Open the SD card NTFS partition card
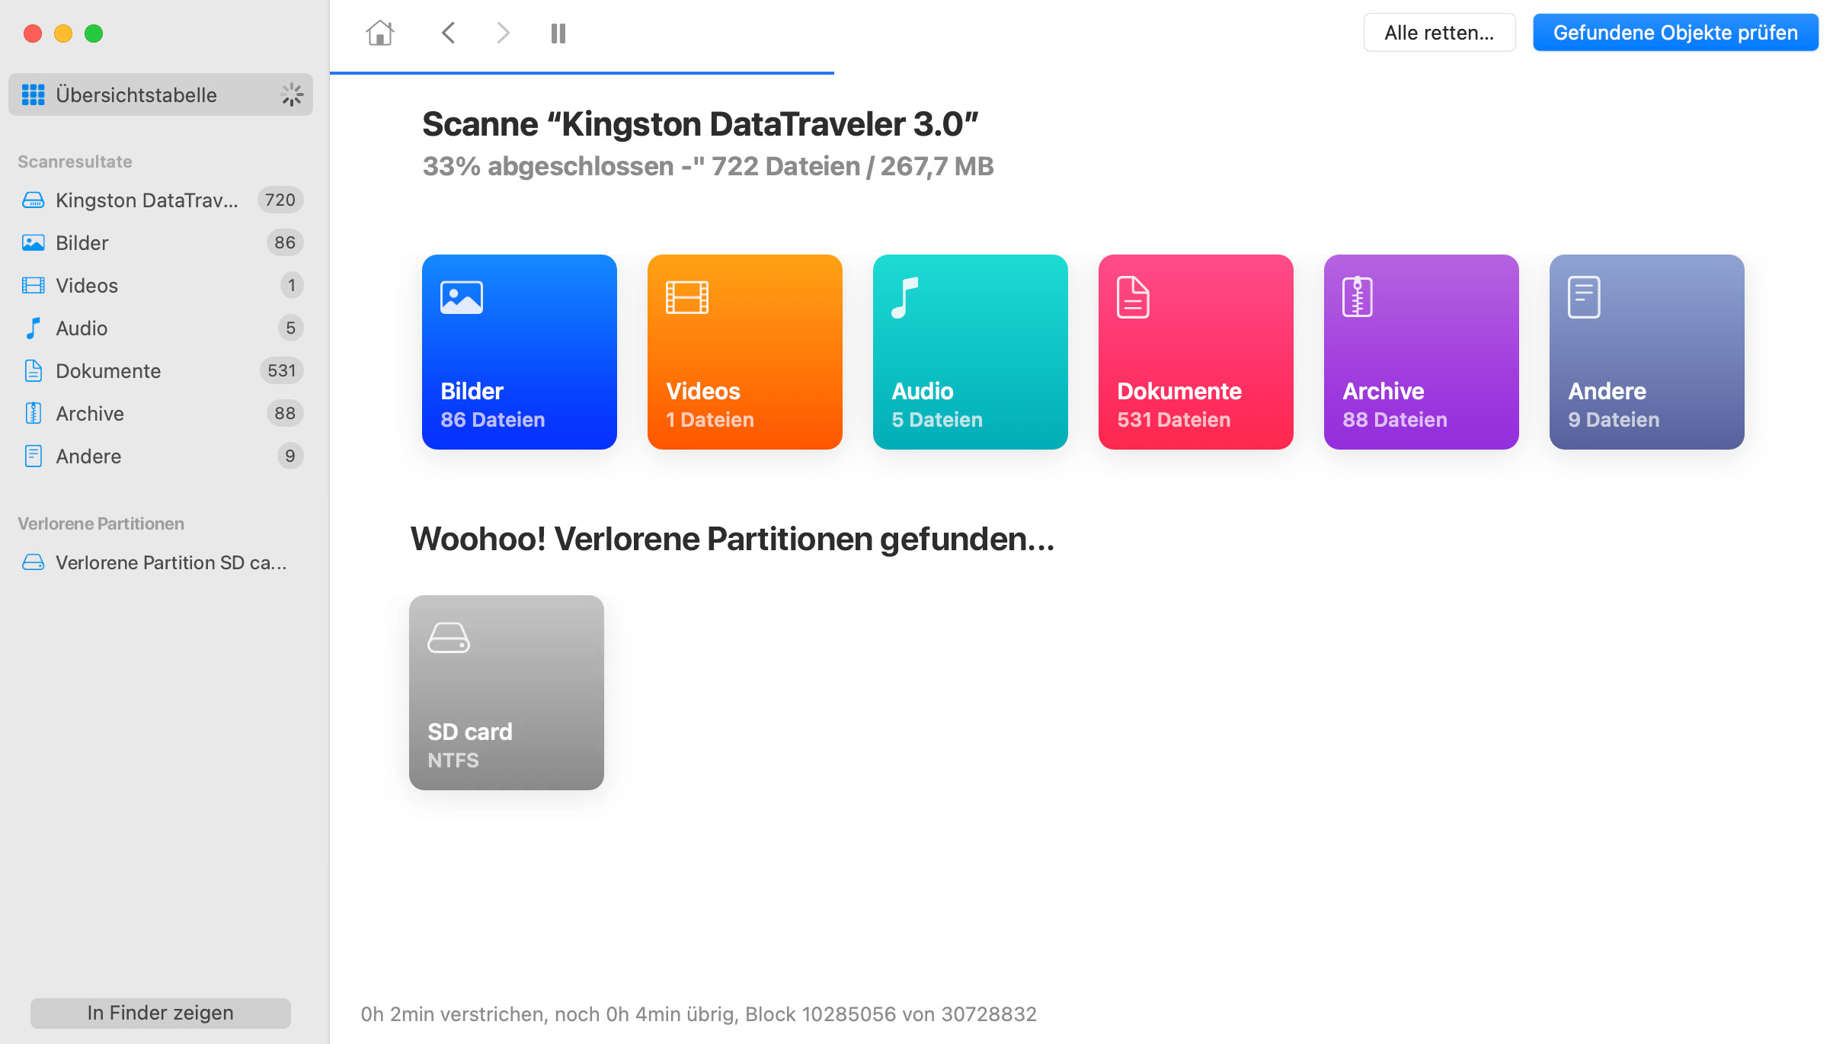1833x1044 pixels. click(x=507, y=693)
